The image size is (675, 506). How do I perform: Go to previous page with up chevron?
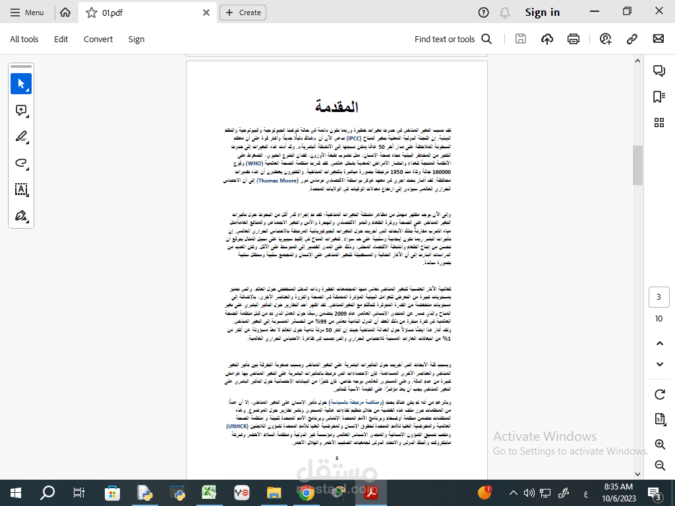coord(659,343)
